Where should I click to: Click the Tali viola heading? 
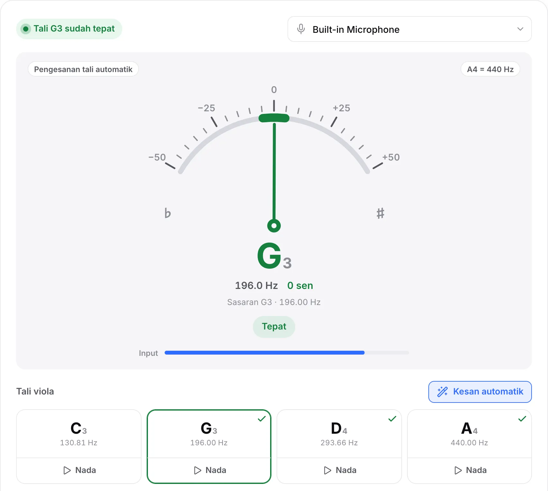tap(35, 392)
